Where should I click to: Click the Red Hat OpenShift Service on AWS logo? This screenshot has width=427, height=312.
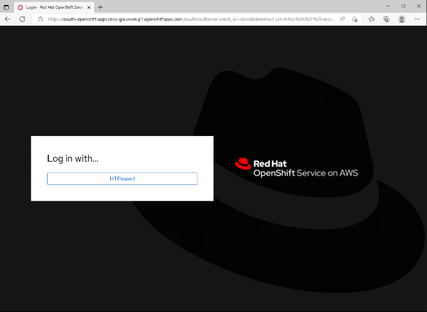click(296, 167)
